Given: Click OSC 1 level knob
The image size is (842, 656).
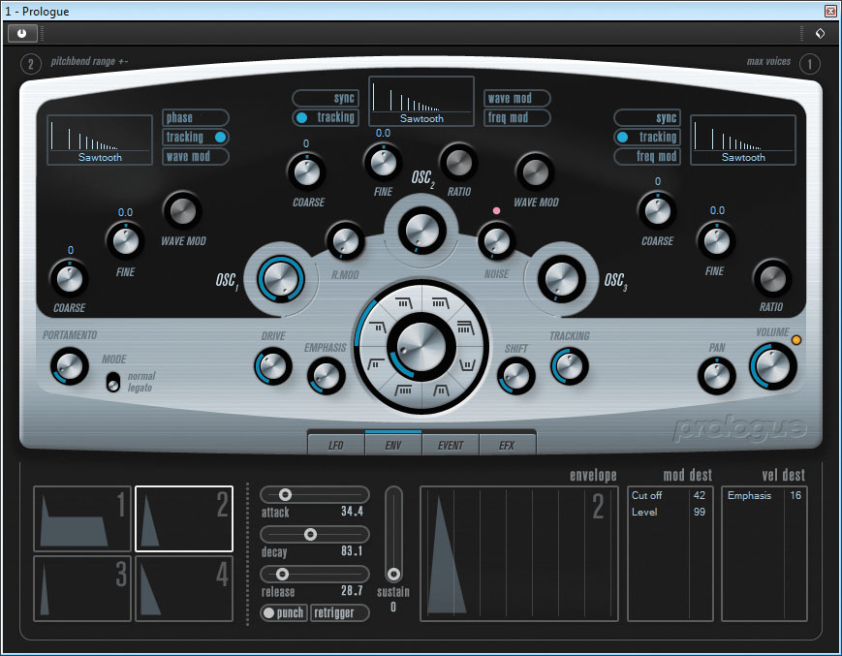Looking at the screenshot, I should click(281, 279).
